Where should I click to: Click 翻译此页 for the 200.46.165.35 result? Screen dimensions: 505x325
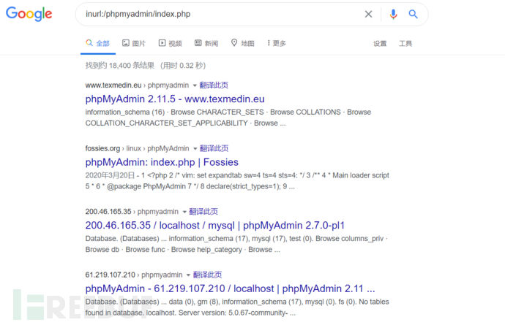(x=203, y=212)
